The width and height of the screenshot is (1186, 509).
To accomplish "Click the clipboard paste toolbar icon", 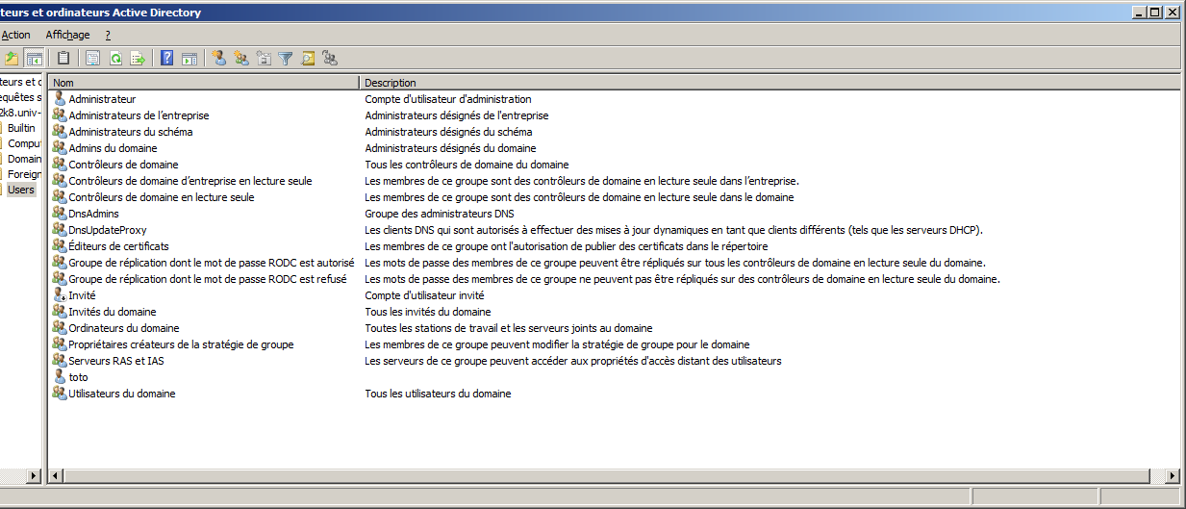I will coord(63,58).
